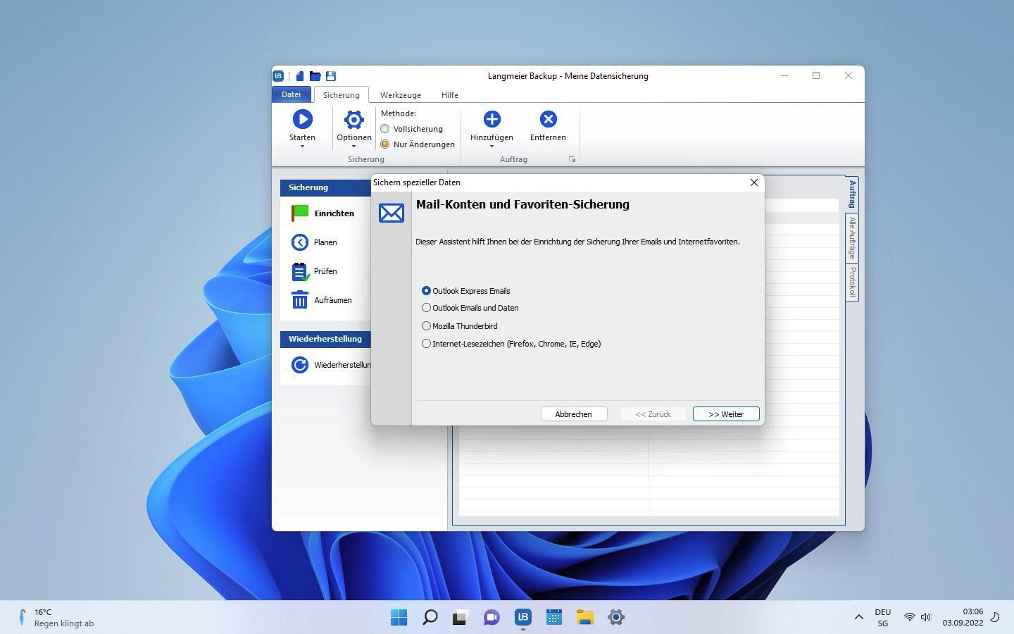The height and width of the screenshot is (634, 1014).
Task: Open the Protokoll vertical side tab
Action: (x=852, y=282)
